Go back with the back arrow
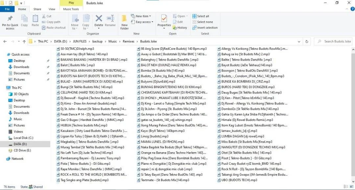The height and width of the screenshot is (190, 355). point(5,41)
